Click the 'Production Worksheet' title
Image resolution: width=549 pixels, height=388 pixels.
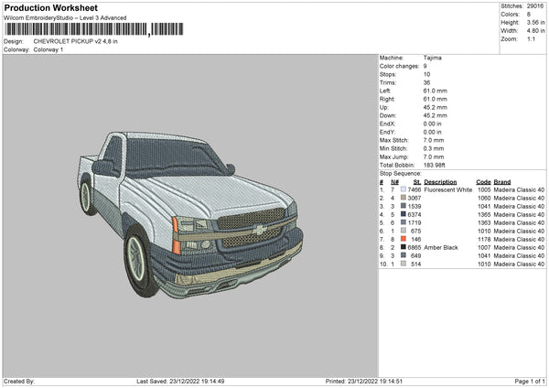tap(50, 7)
